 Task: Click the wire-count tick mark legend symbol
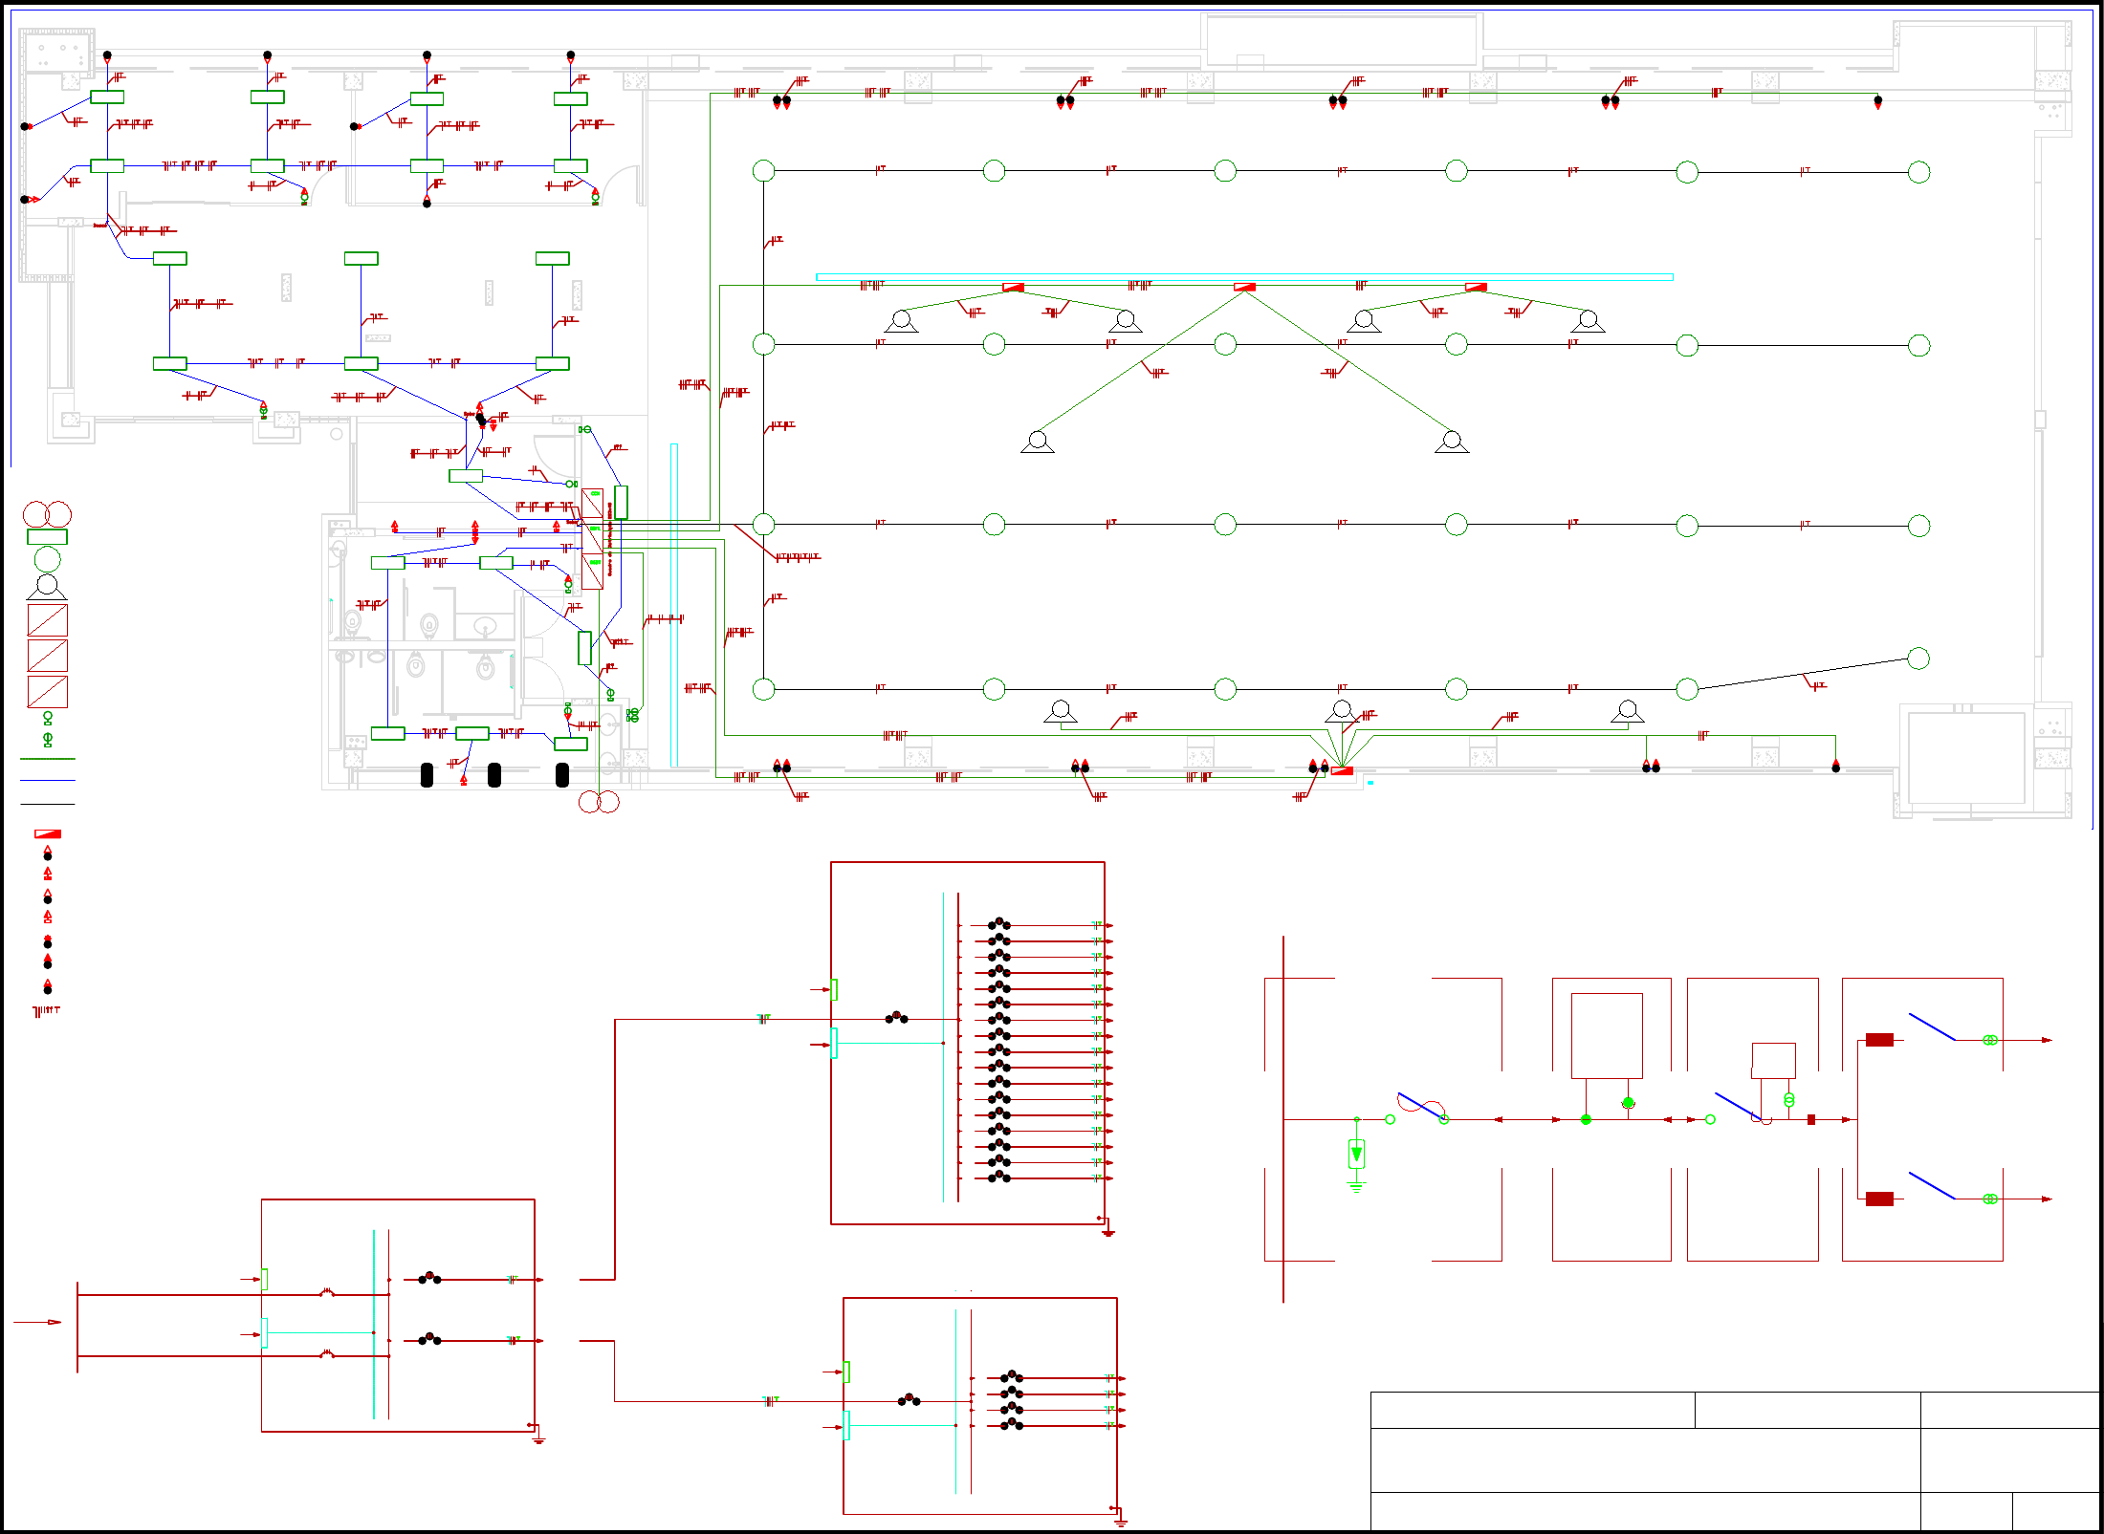point(47,1010)
